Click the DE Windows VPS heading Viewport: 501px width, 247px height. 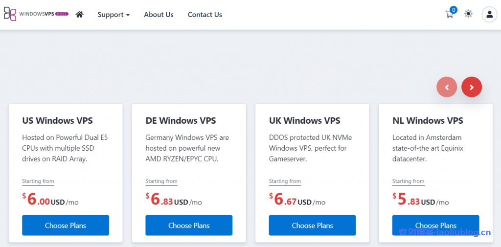coord(181,120)
